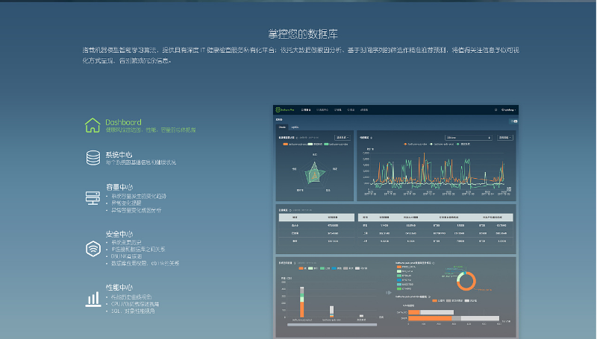Click the double-arrow icon between the bottom charts
The height and width of the screenshot is (339, 597).
388,293
